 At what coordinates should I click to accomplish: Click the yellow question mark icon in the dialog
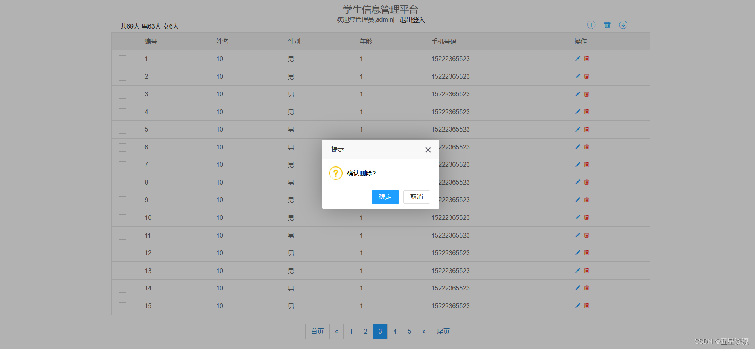[336, 173]
